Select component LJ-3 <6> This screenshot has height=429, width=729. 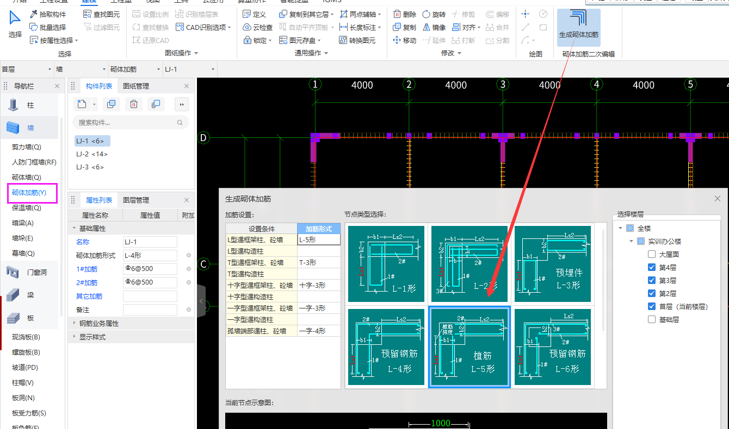coord(90,167)
